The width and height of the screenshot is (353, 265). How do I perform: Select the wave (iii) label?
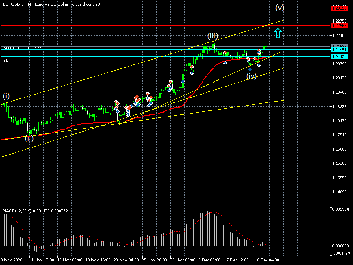pyautogui.click(x=212, y=35)
